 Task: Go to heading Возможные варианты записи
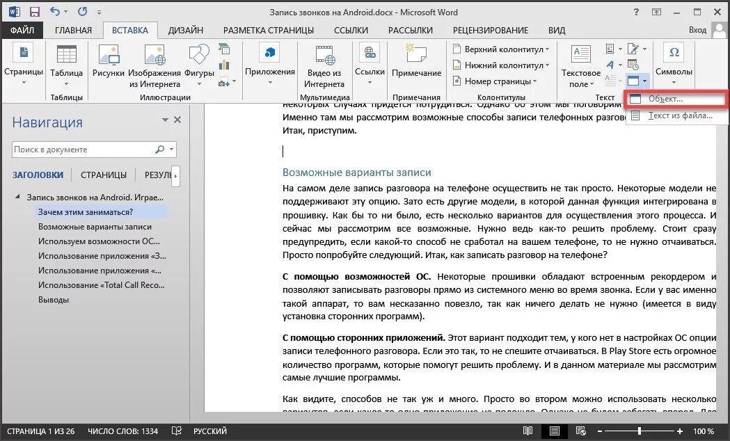[95, 227]
